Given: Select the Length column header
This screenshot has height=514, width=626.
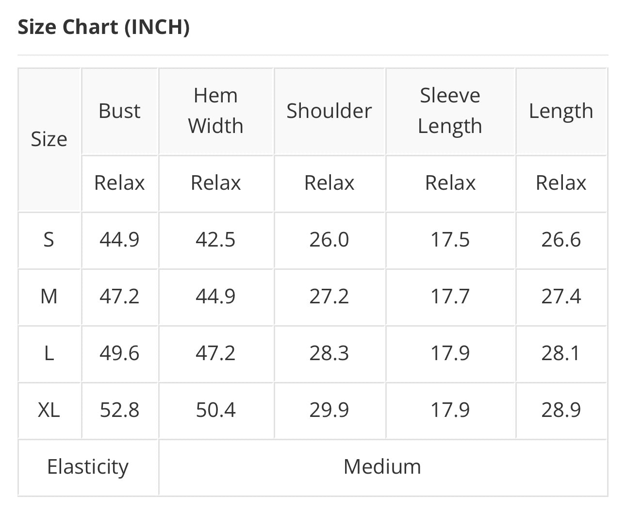Looking at the screenshot, I should (x=561, y=111).
